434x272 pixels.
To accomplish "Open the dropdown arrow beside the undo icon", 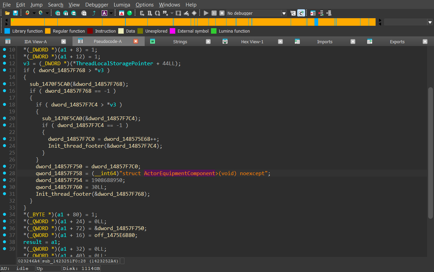I will coord(34,13).
